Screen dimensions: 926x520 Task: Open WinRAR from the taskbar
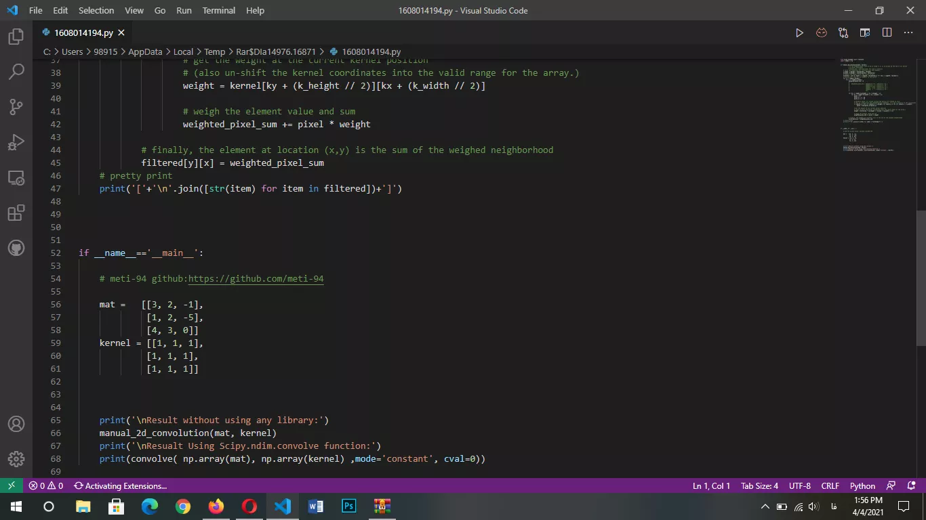coord(382,506)
